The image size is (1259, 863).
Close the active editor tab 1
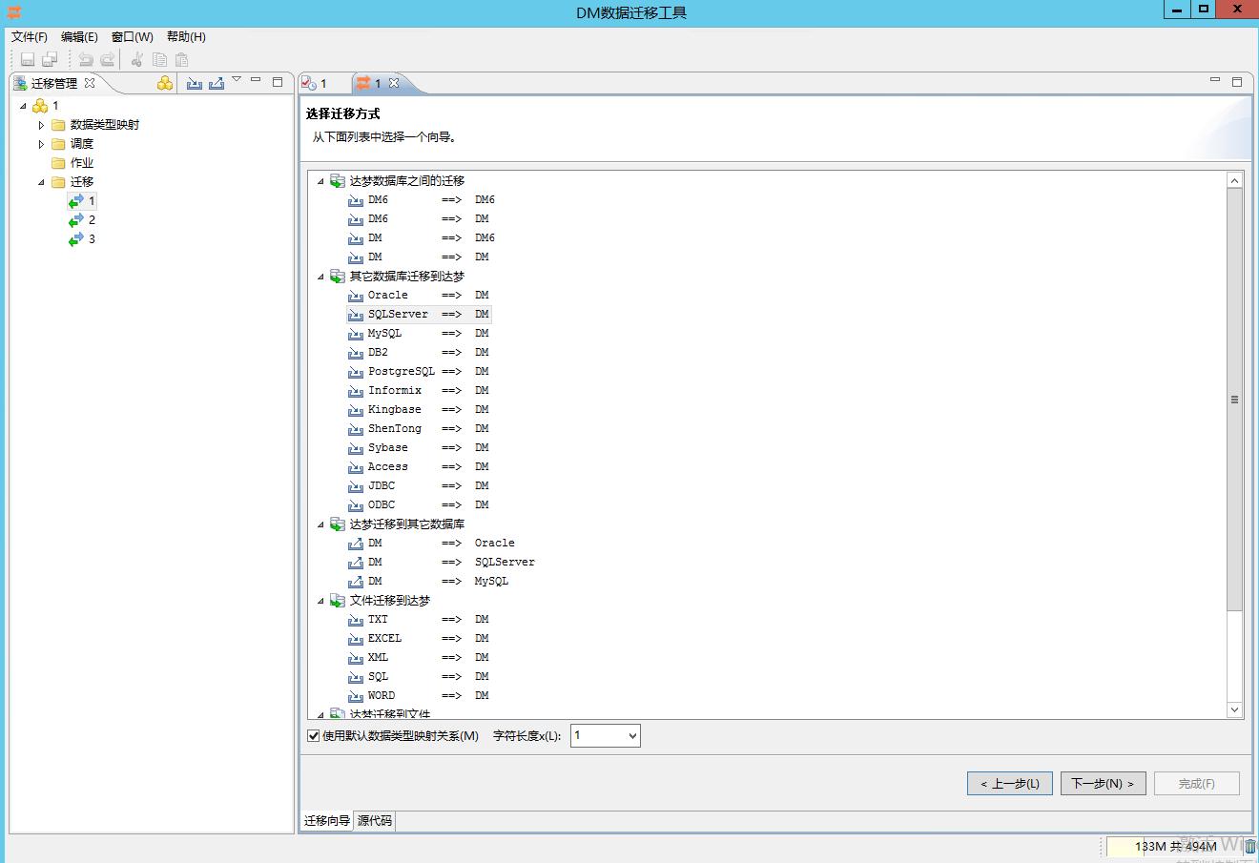click(394, 83)
